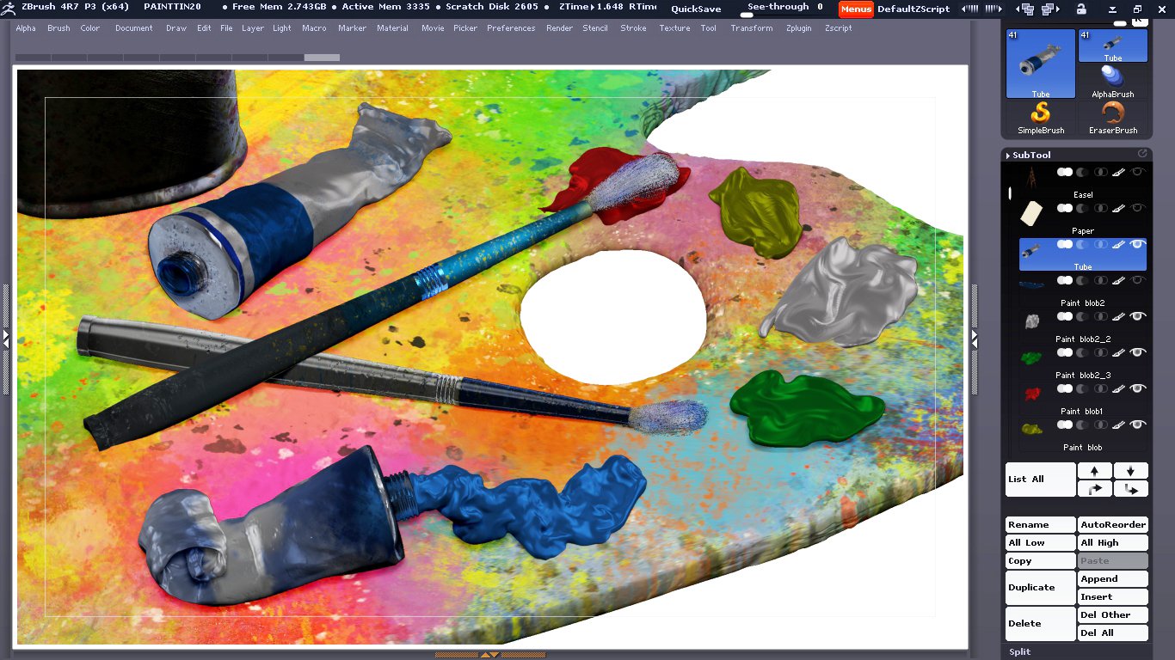Open the Render menu
The height and width of the screenshot is (660, 1175).
coord(559,28)
